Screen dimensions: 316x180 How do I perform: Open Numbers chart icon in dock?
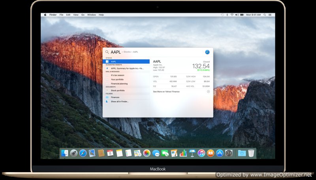(x=183, y=153)
